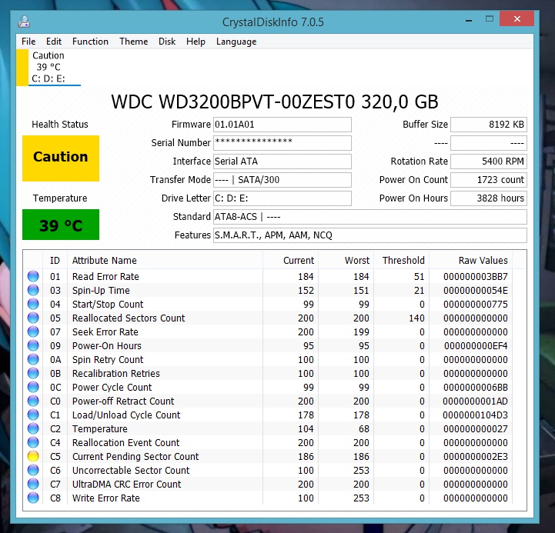Click the Interface field Serial ATA
Viewport: 555px width, 533px height.
pos(282,162)
